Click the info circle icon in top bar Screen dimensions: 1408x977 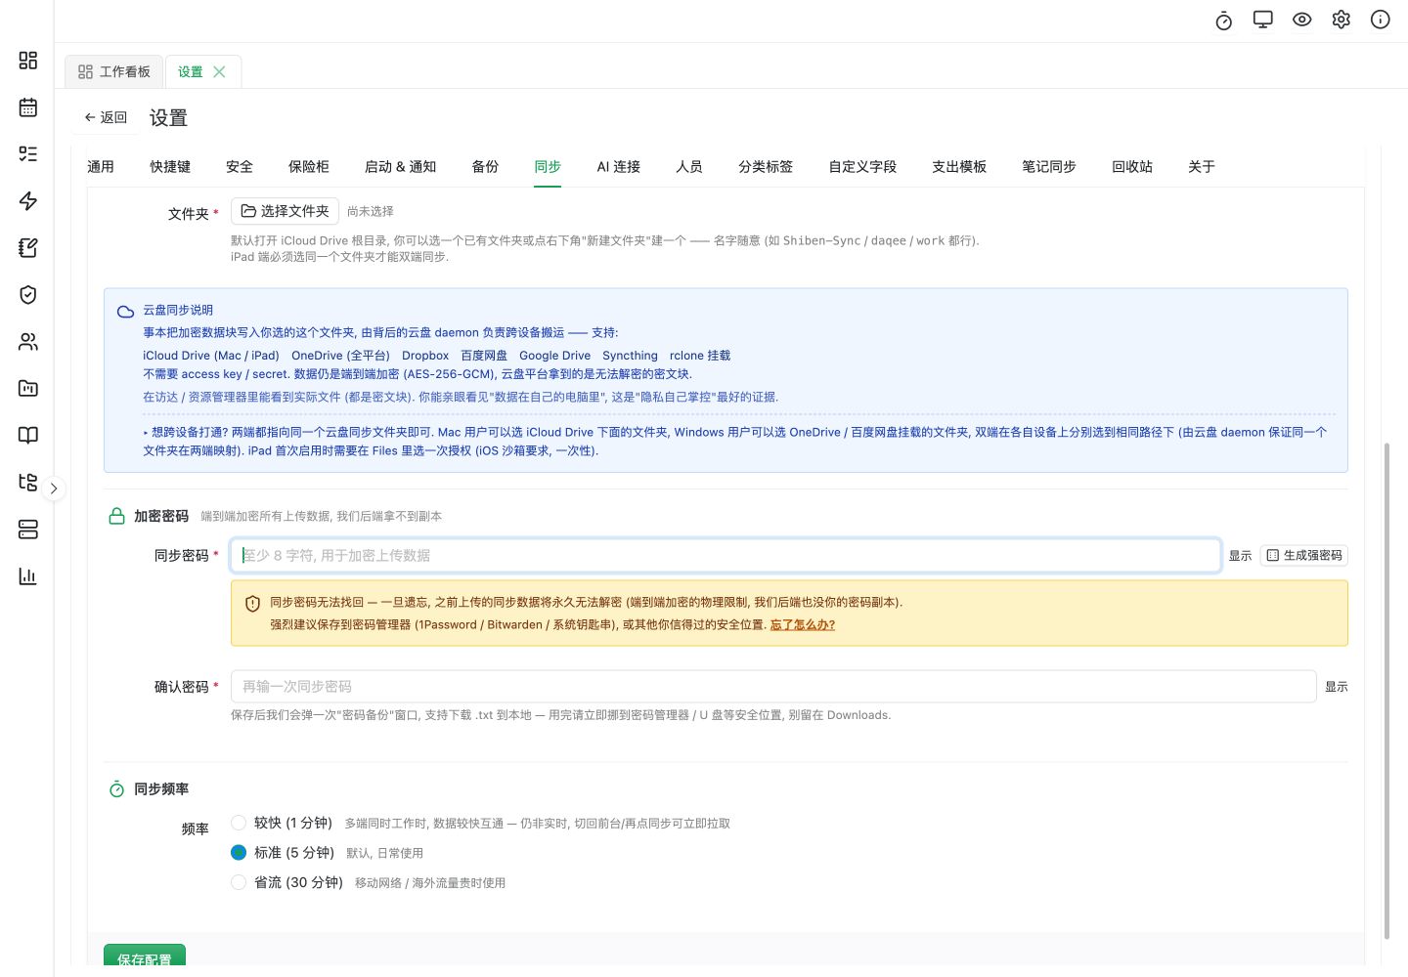click(x=1381, y=20)
